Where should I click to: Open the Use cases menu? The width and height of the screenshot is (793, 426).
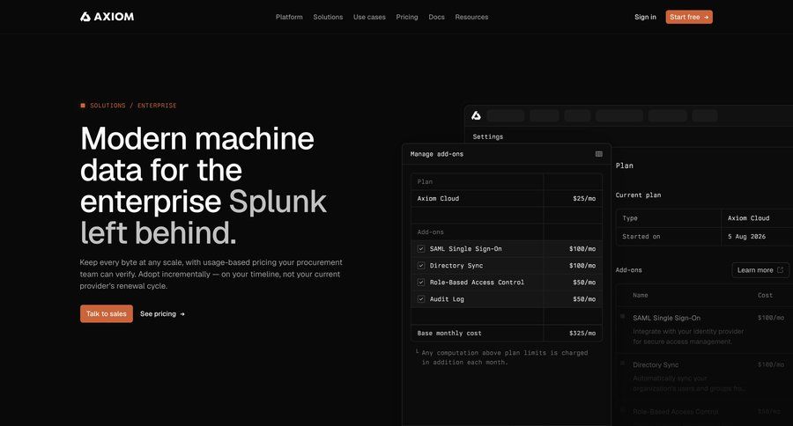tap(369, 17)
